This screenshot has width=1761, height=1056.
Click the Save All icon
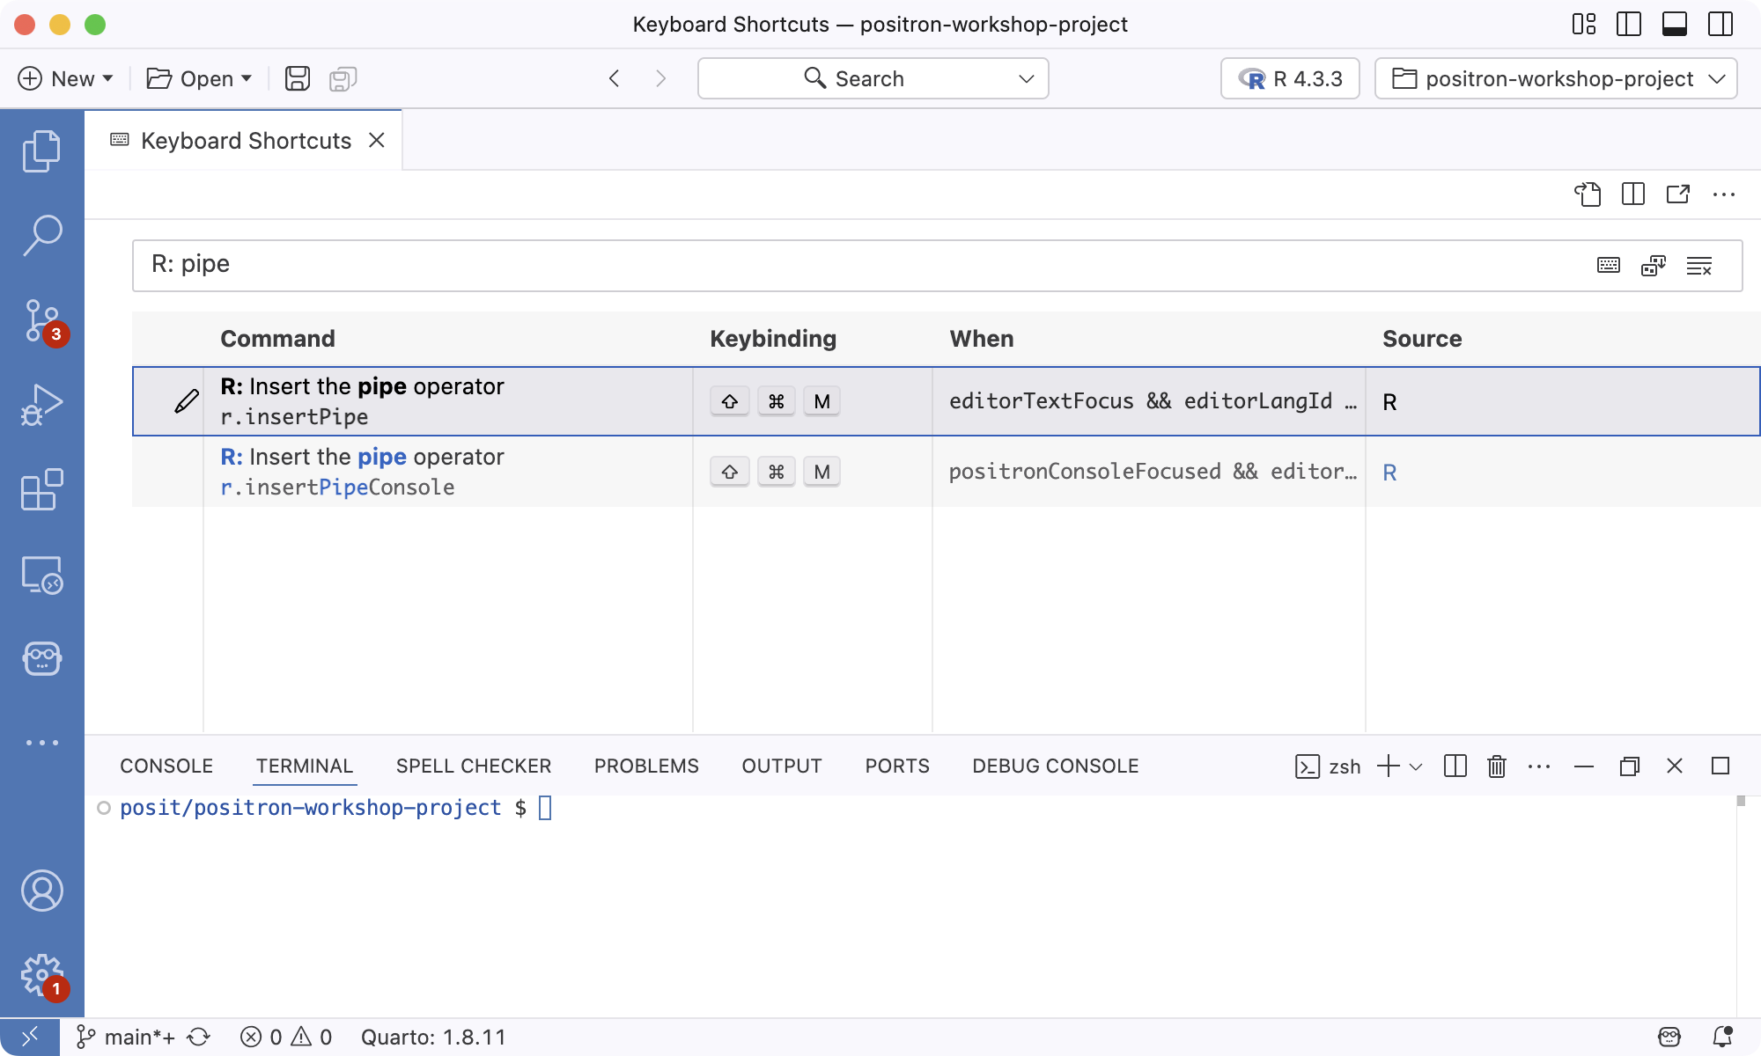[343, 78]
